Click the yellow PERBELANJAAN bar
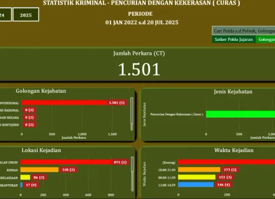The image size is (275, 199). (x=25, y=177)
